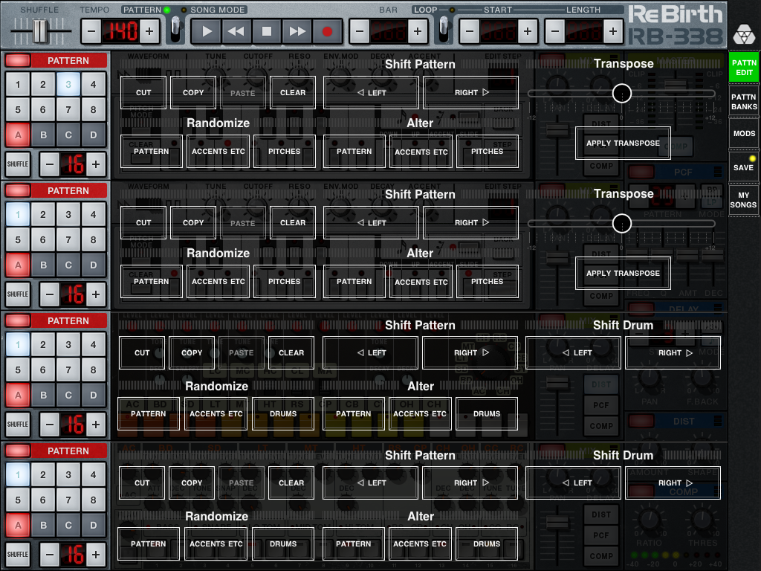Toggle third section's red Pattern enable light
Image resolution: width=761 pixels, height=571 pixels.
[x=18, y=321]
